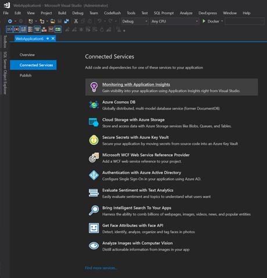Click the Navigate Backward arrow icon
Screen dimensions: 267x278
10,21
